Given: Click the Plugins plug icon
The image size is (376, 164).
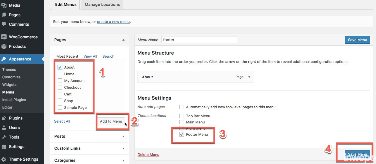Looking at the screenshot, I should click(4, 118).
